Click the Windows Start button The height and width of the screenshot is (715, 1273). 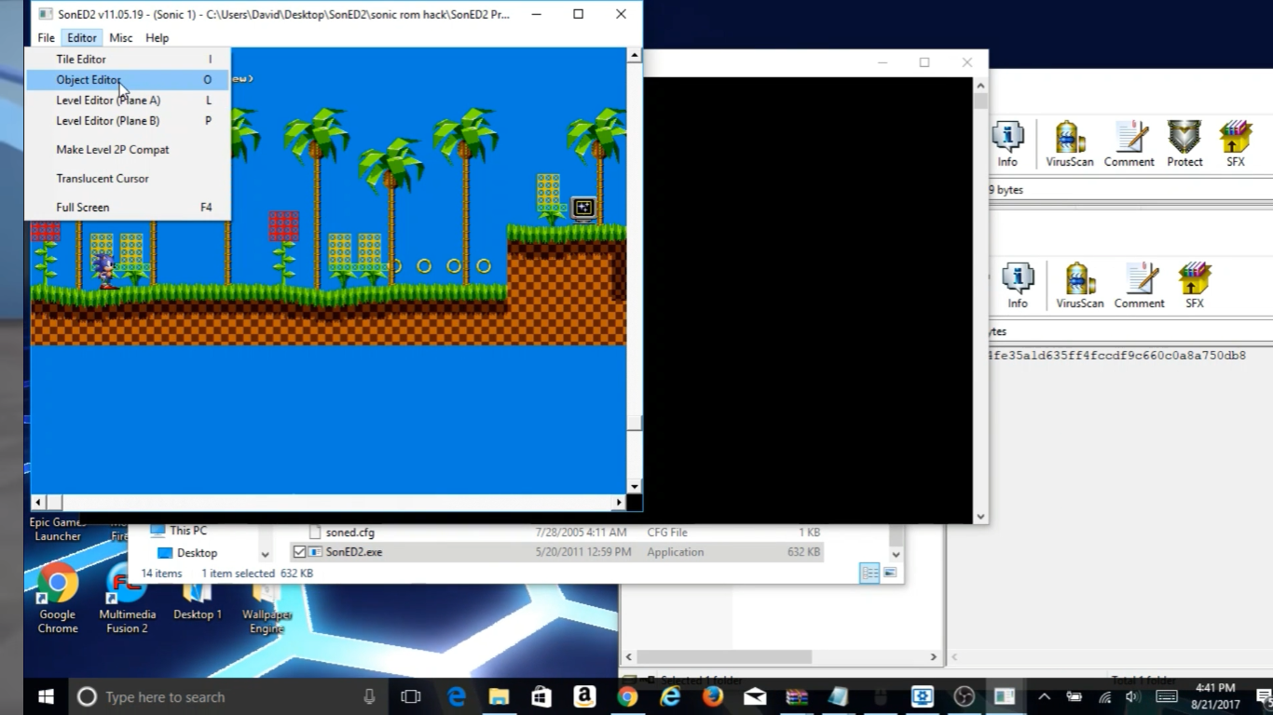pyautogui.click(x=46, y=696)
